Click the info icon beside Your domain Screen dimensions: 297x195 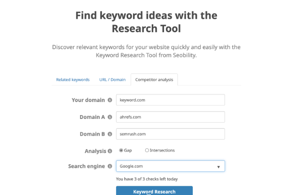[110, 100]
